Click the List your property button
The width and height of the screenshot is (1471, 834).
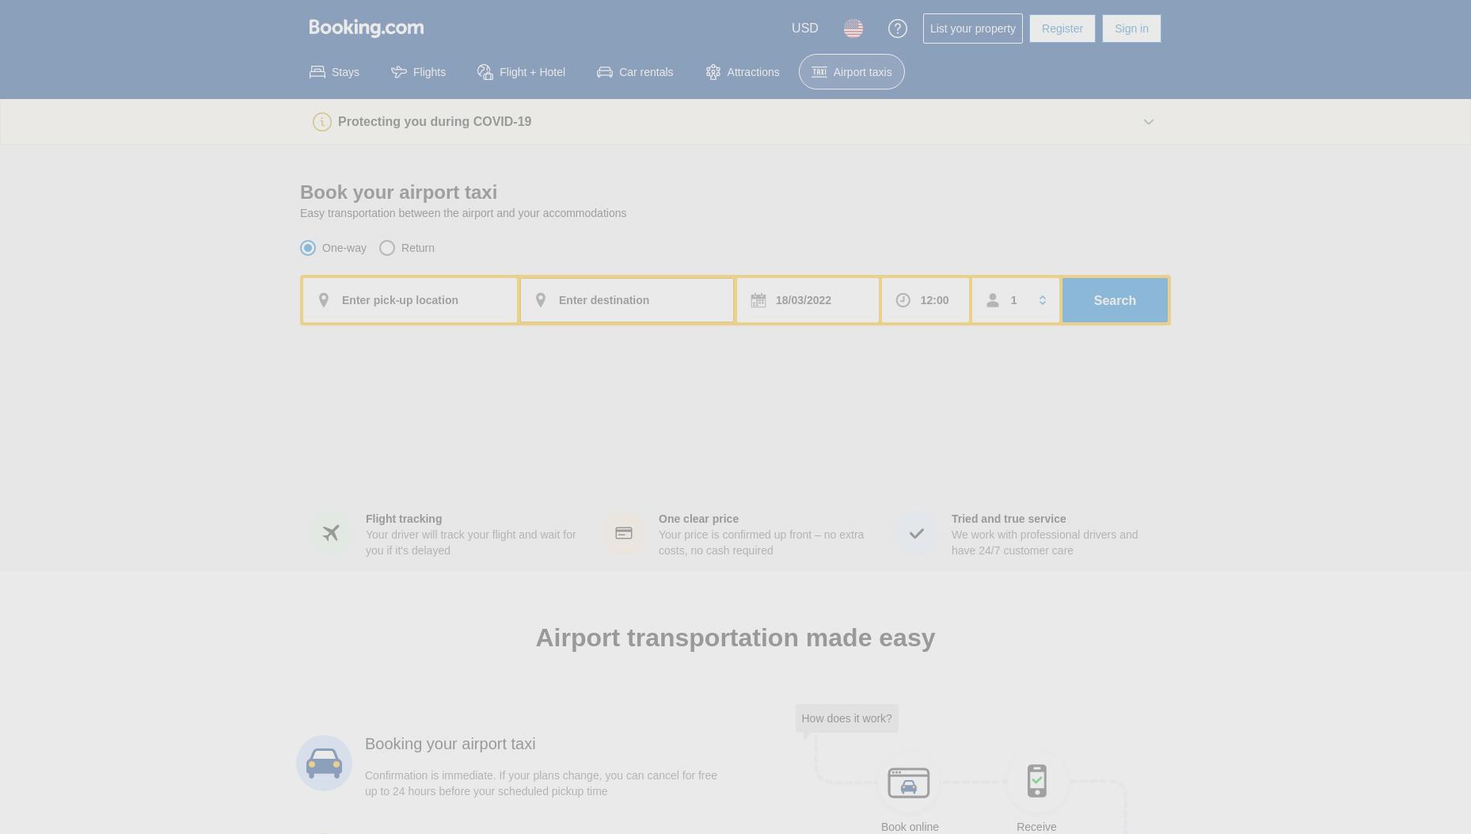coord(973,29)
